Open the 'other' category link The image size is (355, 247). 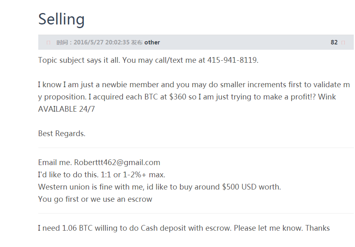point(152,42)
